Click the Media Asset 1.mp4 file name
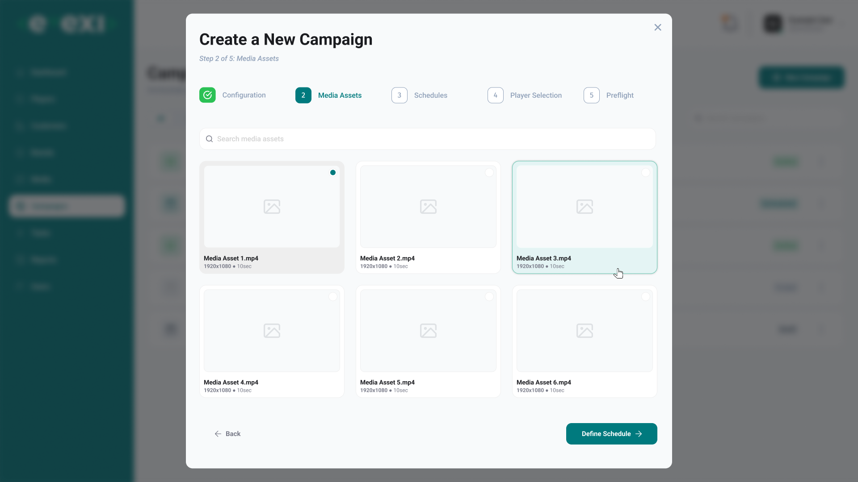This screenshot has width=858, height=482. [231, 258]
